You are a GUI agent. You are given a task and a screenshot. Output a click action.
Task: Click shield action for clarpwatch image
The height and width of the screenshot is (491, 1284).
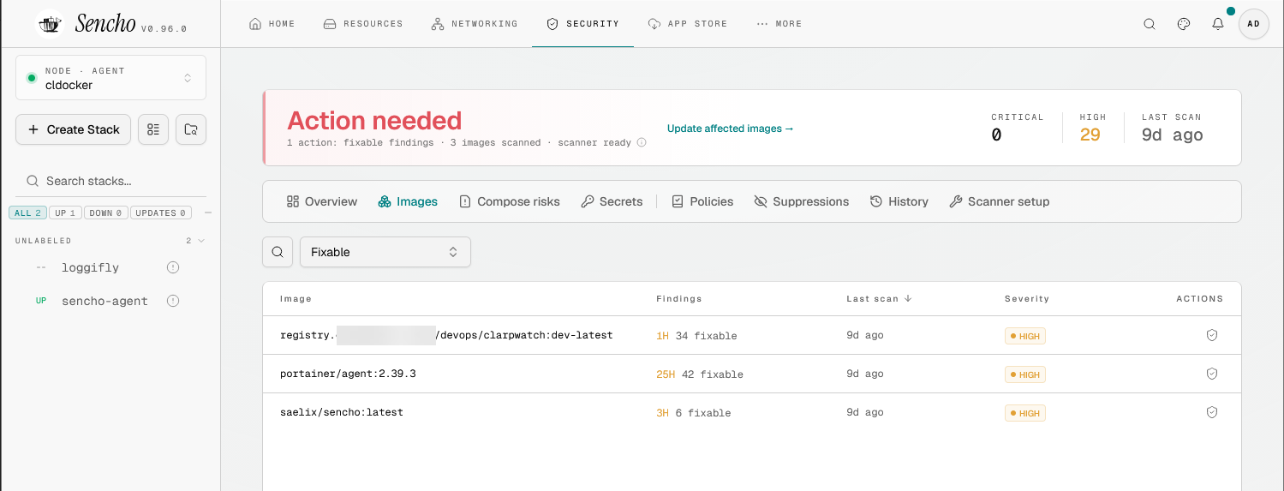pos(1211,335)
